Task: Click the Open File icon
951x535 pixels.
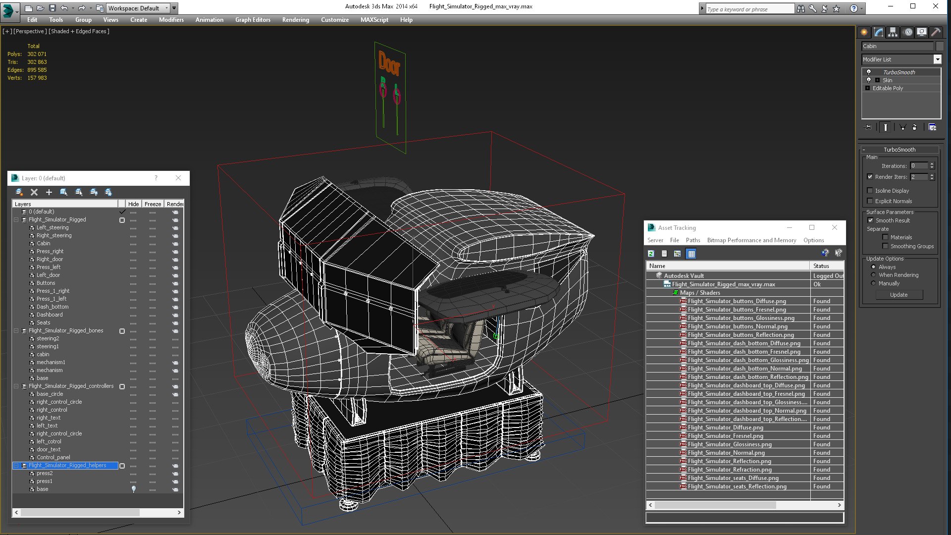Action: (x=40, y=8)
